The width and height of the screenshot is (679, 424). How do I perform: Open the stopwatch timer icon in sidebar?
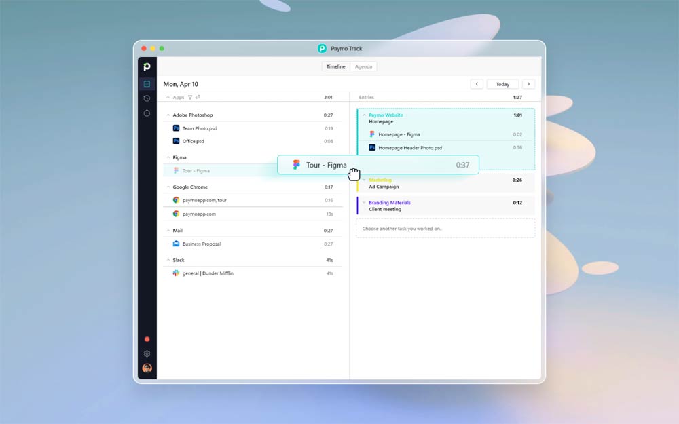point(147,113)
